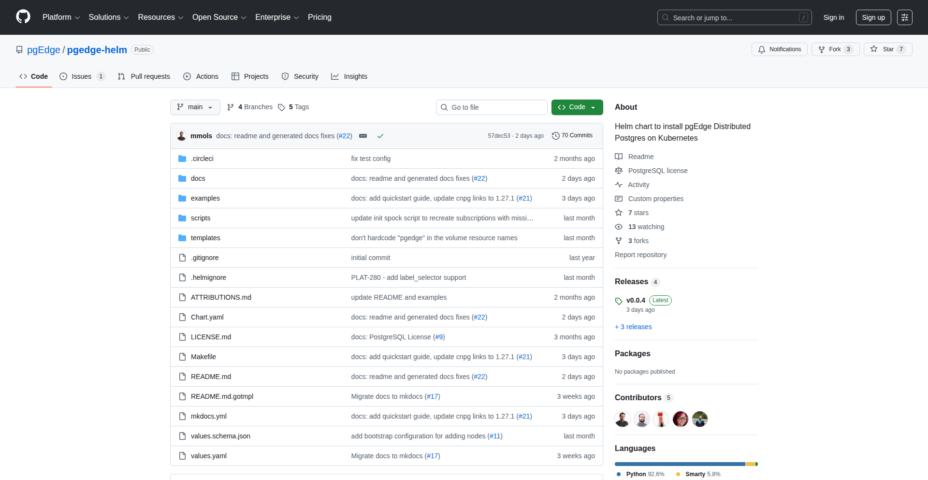Image resolution: width=928 pixels, height=480 pixels.
Task: Open the main branch selector
Action: pyautogui.click(x=195, y=107)
